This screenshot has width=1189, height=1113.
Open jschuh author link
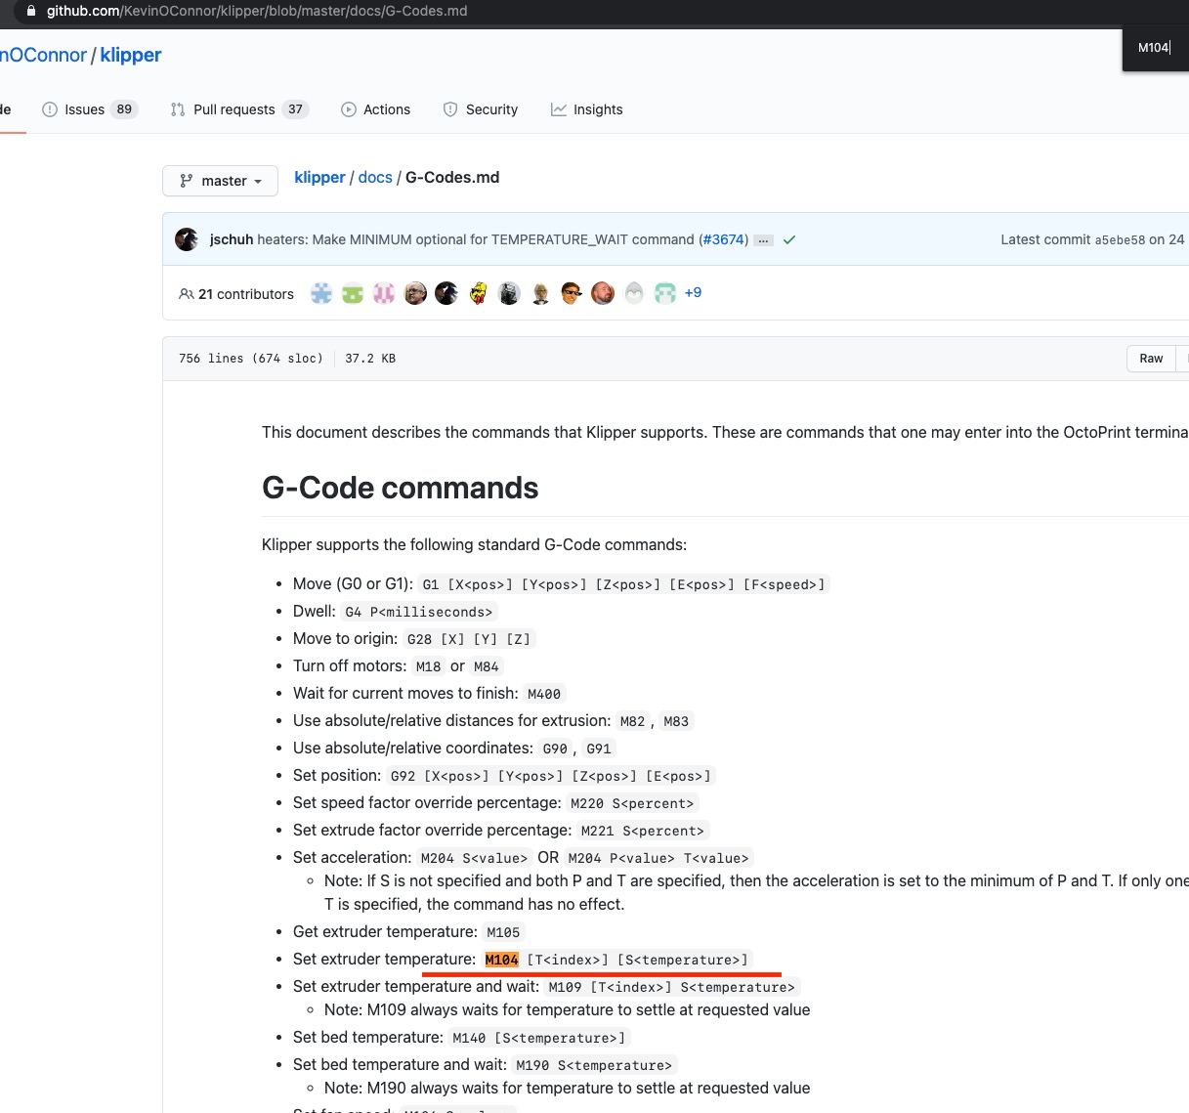tap(232, 239)
